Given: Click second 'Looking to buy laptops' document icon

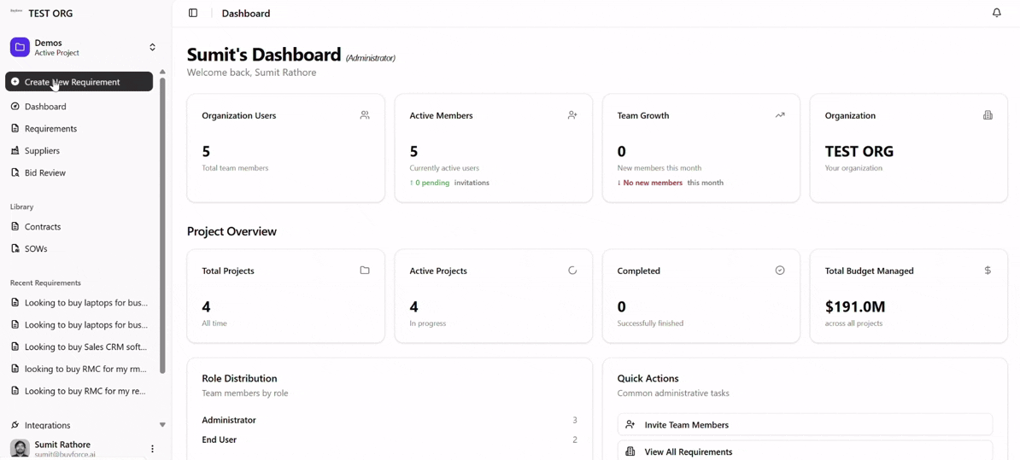Looking at the screenshot, I should pos(15,325).
